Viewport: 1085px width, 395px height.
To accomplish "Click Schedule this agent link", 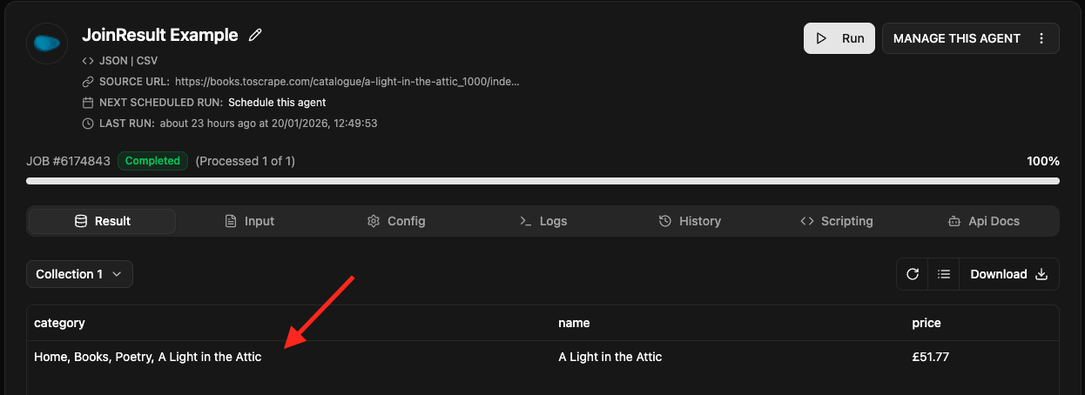I will click(277, 103).
